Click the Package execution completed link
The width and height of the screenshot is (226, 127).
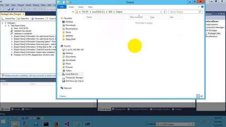[x=30, y=75]
